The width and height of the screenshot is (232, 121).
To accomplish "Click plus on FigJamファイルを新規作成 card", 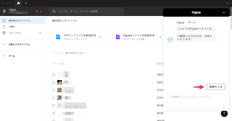I will [x=160, y=37].
